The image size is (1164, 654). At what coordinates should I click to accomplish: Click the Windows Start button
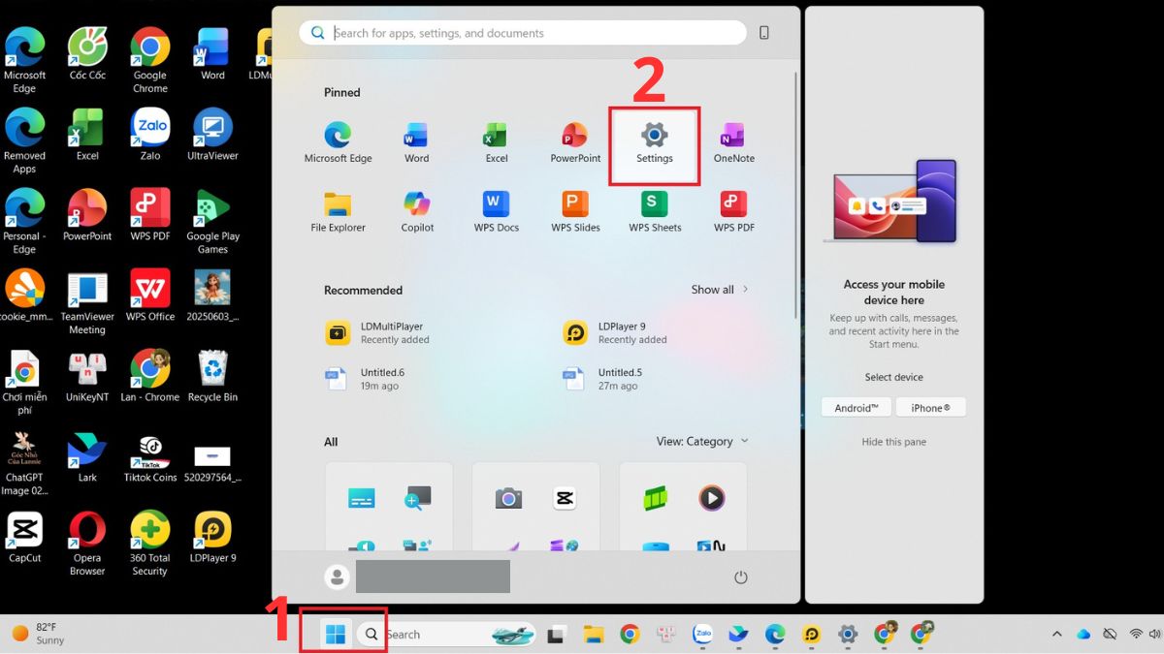[x=336, y=635]
